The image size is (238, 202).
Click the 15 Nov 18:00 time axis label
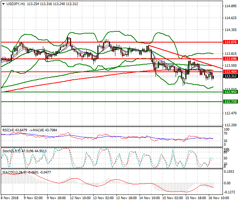(195, 198)
